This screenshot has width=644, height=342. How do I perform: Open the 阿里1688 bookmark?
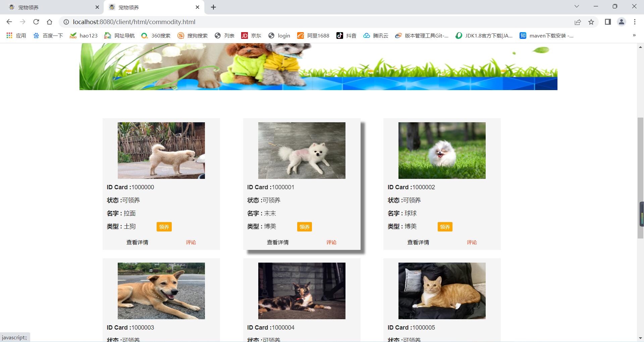(x=313, y=36)
